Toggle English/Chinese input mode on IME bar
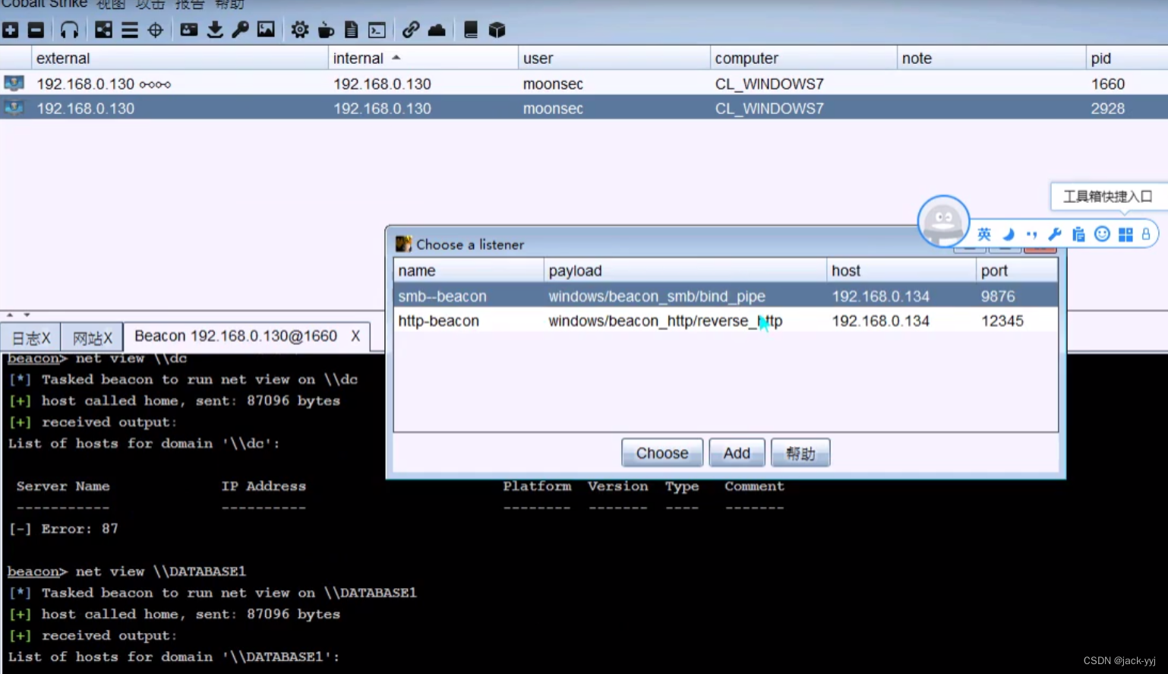 [983, 234]
